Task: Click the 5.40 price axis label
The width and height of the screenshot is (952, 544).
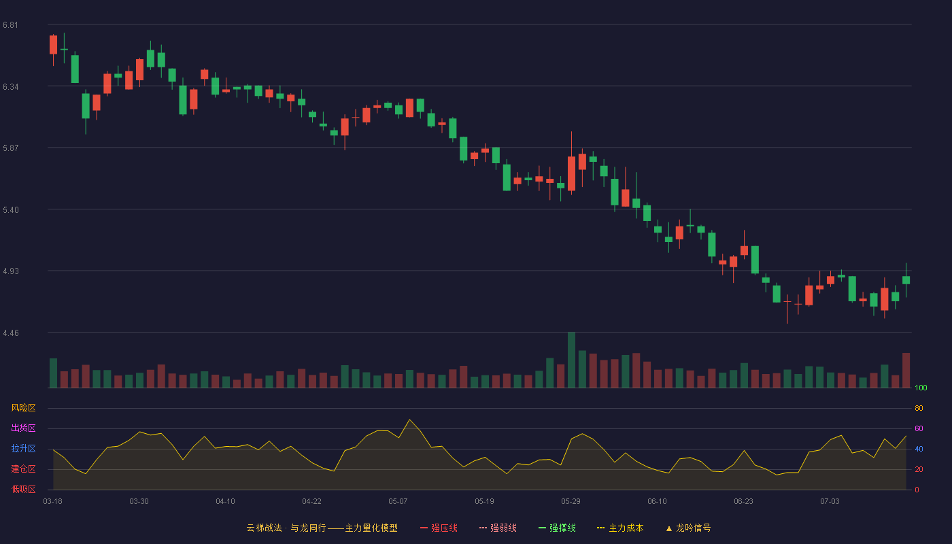Action: click(11, 210)
